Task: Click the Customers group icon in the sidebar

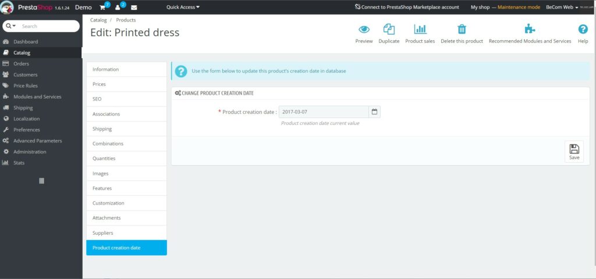Action: pos(6,75)
